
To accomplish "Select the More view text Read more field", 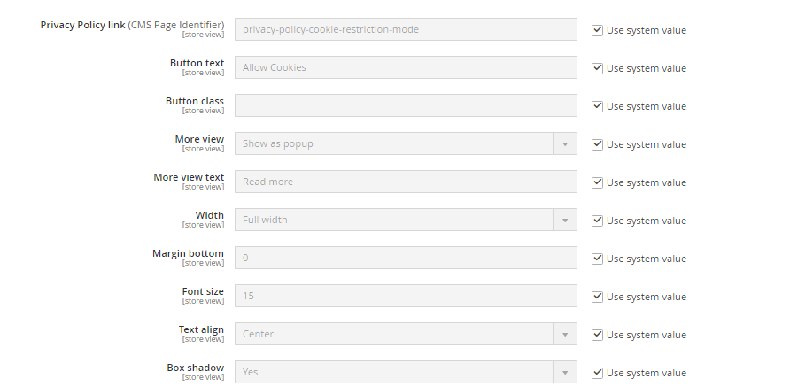I will pos(406,182).
